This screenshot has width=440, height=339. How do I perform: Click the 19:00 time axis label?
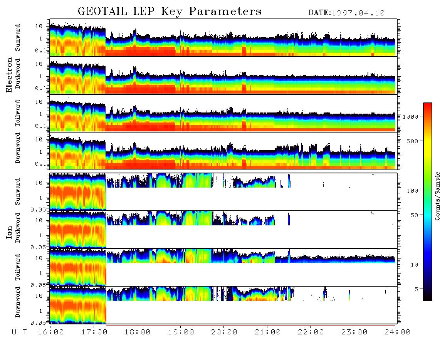(x=181, y=332)
